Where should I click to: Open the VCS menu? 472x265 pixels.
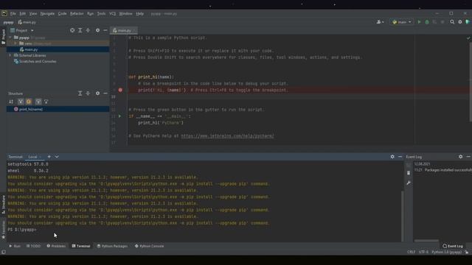point(112,13)
